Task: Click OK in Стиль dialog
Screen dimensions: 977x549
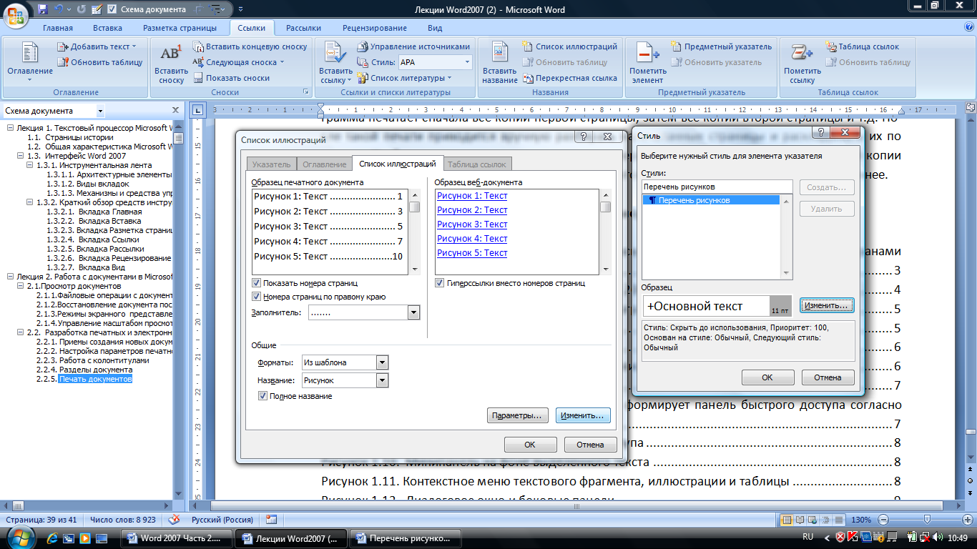Action: pyautogui.click(x=767, y=377)
